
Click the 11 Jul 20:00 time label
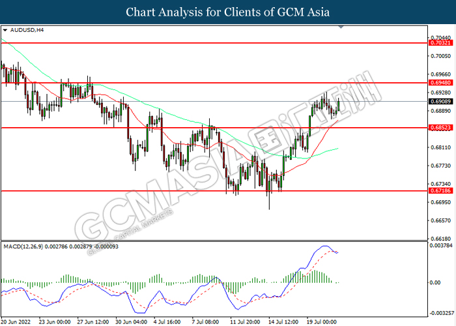245,322
